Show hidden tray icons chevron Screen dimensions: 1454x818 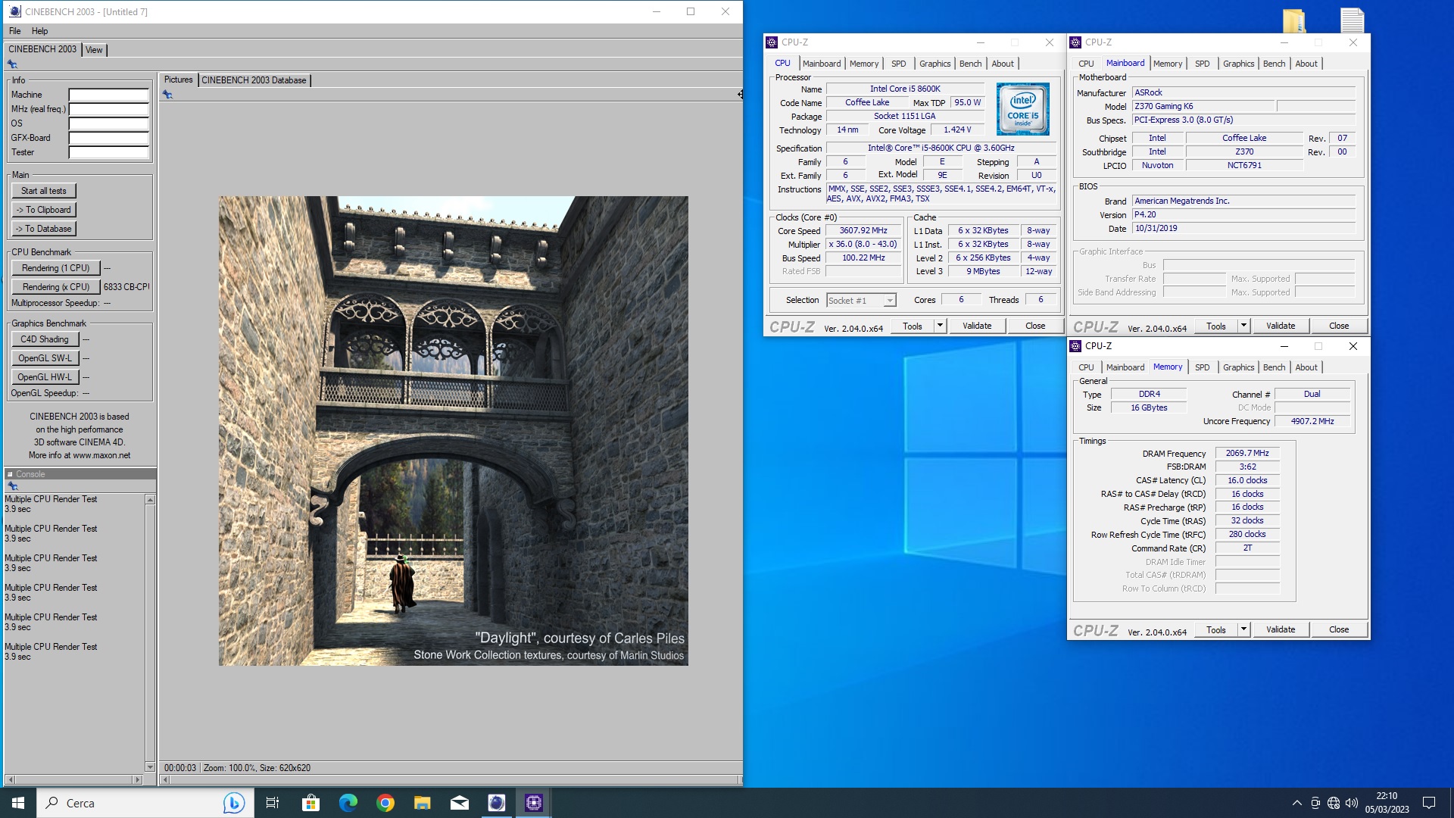[x=1296, y=803]
